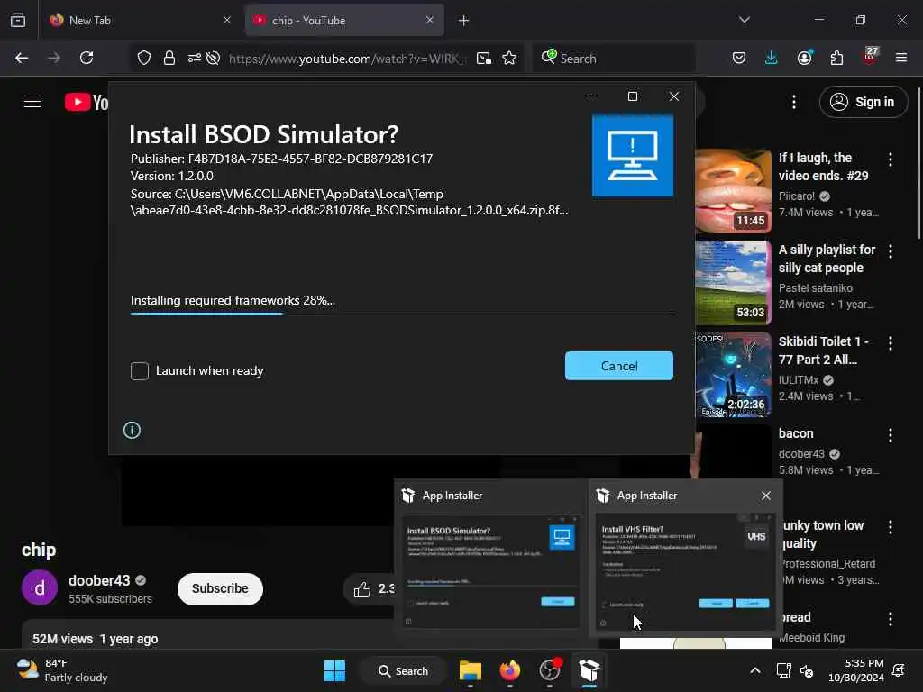Open Firefox View icon
923x692 pixels.
click(18, 21)
